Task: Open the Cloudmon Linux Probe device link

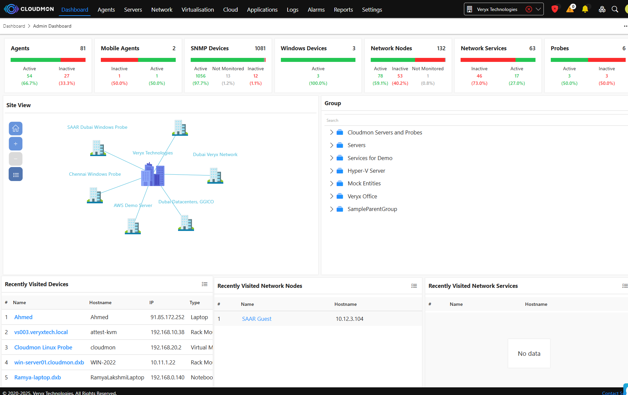Action: pyautogui.click(x=43, y=347)
